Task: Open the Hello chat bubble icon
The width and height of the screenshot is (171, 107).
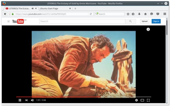Action: 152,14
